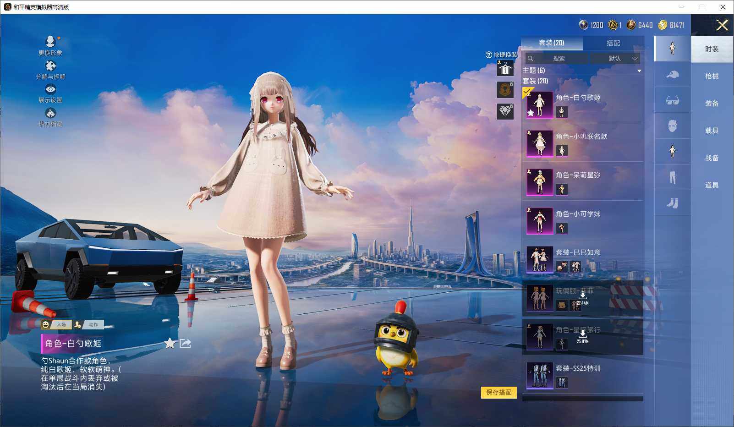Click outfit piece icon under 套装-巳巳如意
The width and height of the screenshot is (734, 427).
(x=575, y=267)
